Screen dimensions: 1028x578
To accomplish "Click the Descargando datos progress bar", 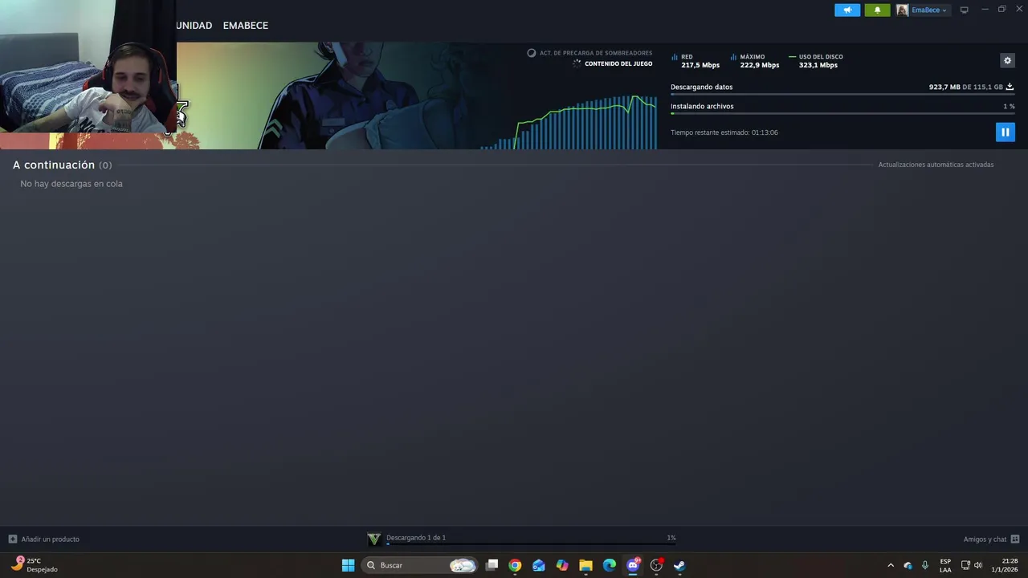I will pyautogui.click(x=842, y=95).
